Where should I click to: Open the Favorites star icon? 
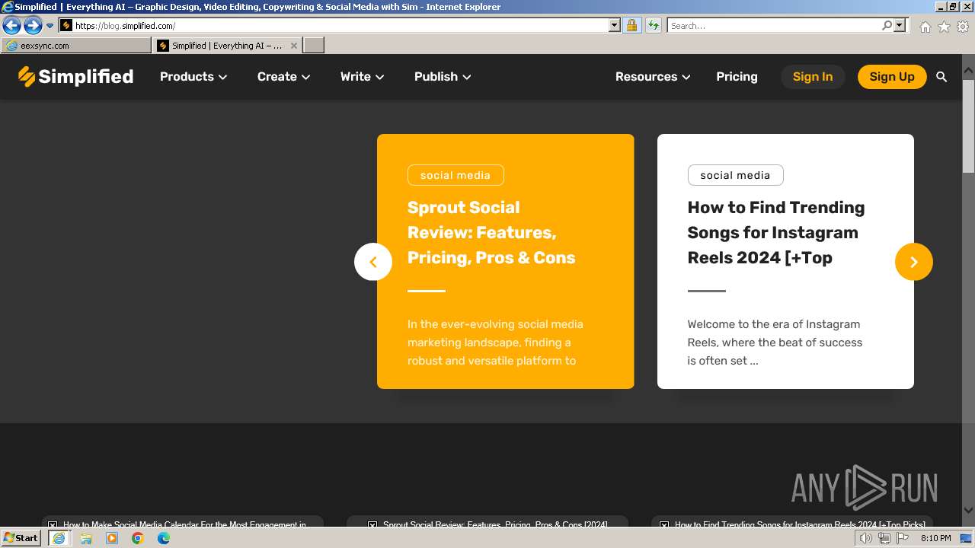(944, 27)
